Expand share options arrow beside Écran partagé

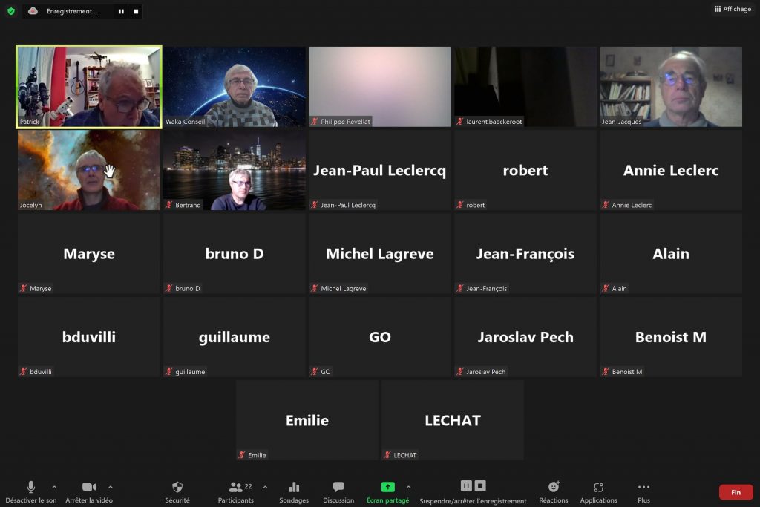coord(409,487)
